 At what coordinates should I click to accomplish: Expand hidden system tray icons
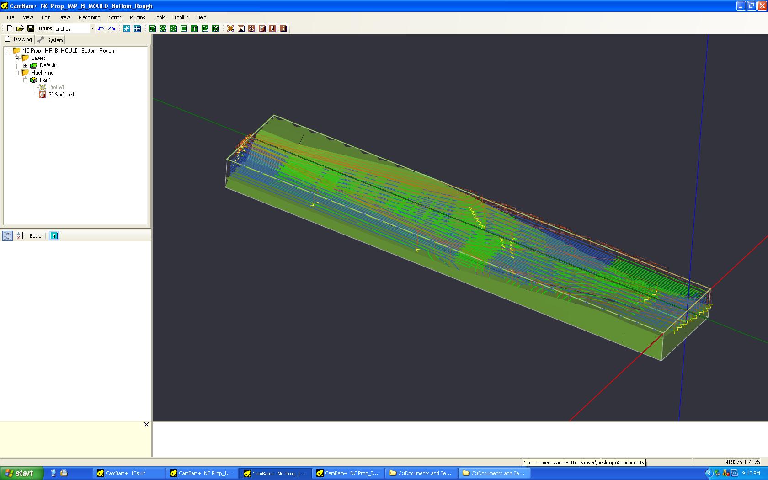[709, 473]
